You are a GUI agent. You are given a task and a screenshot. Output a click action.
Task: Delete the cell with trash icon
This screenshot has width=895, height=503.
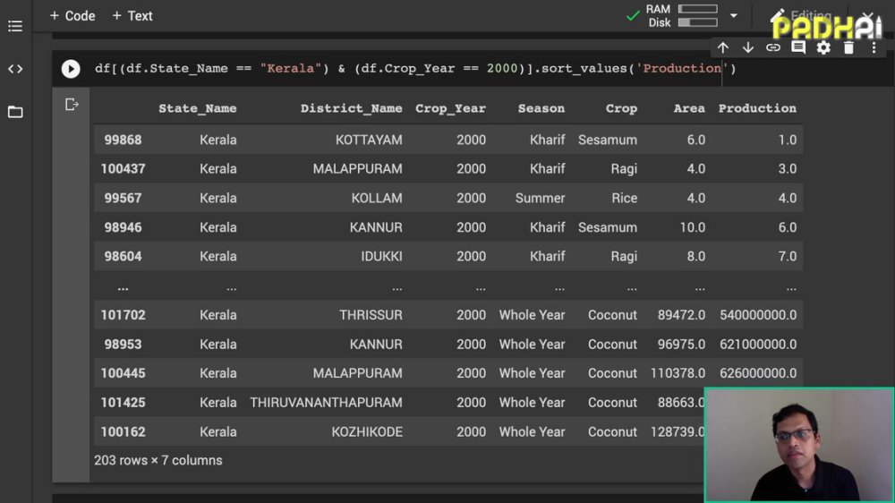click(848, 48)
